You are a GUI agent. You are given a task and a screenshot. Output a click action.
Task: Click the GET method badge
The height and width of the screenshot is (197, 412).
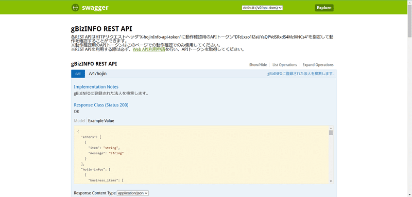(78, 74)
